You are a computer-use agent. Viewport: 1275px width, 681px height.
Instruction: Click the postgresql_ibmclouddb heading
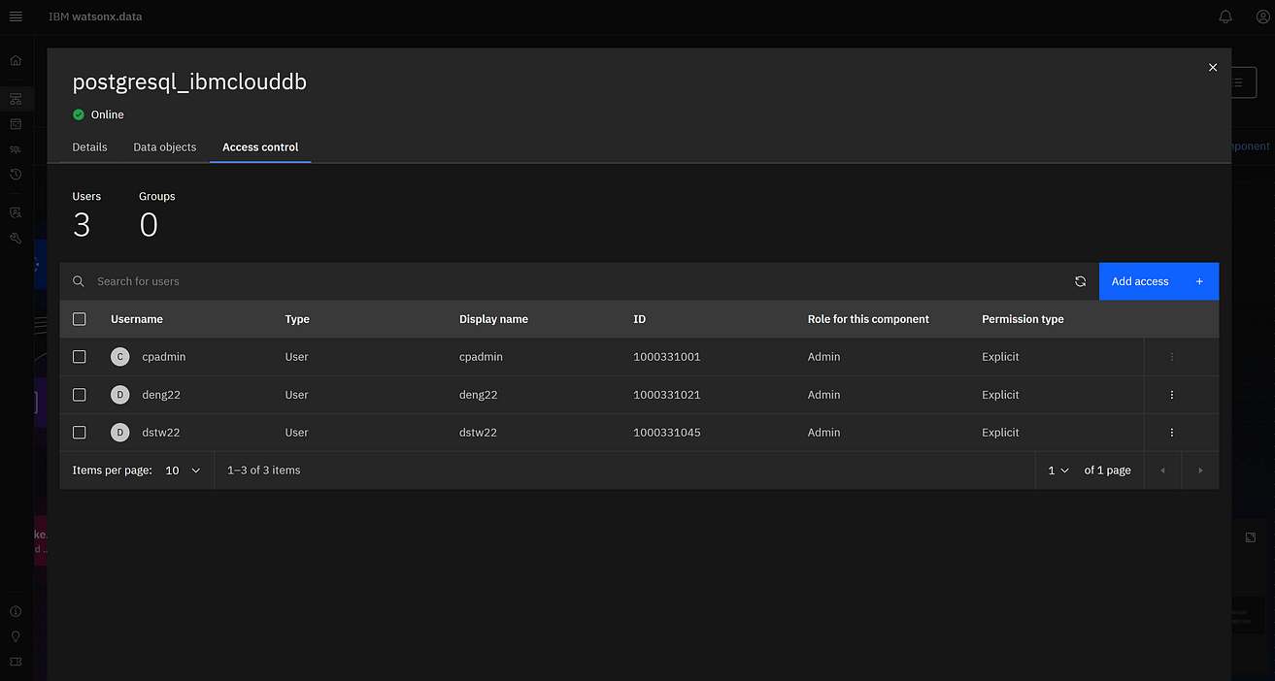coord(189,82)
